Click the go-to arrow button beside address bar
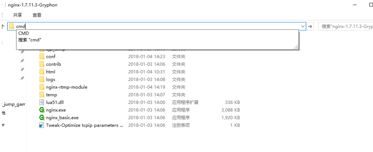This screenshot has height=152, width=373. [x=310, y=26]
